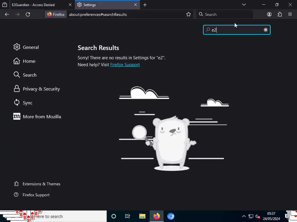Open the Extensions puzzle icon in toolbar
297x222 pixels.
280,14
